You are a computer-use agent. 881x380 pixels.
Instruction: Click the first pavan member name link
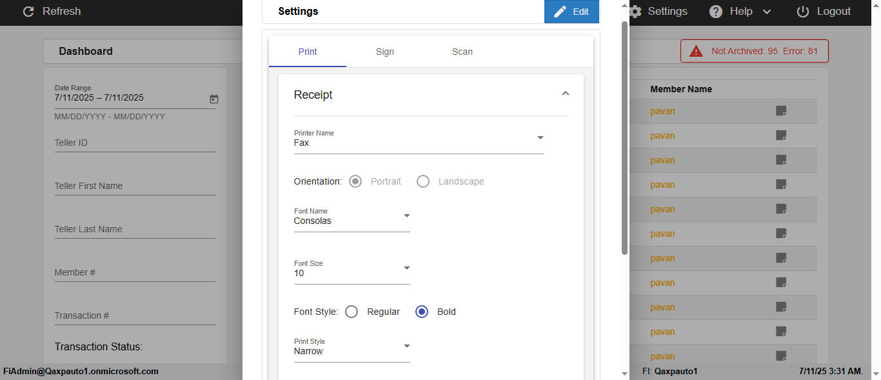(x=662, y=111)
